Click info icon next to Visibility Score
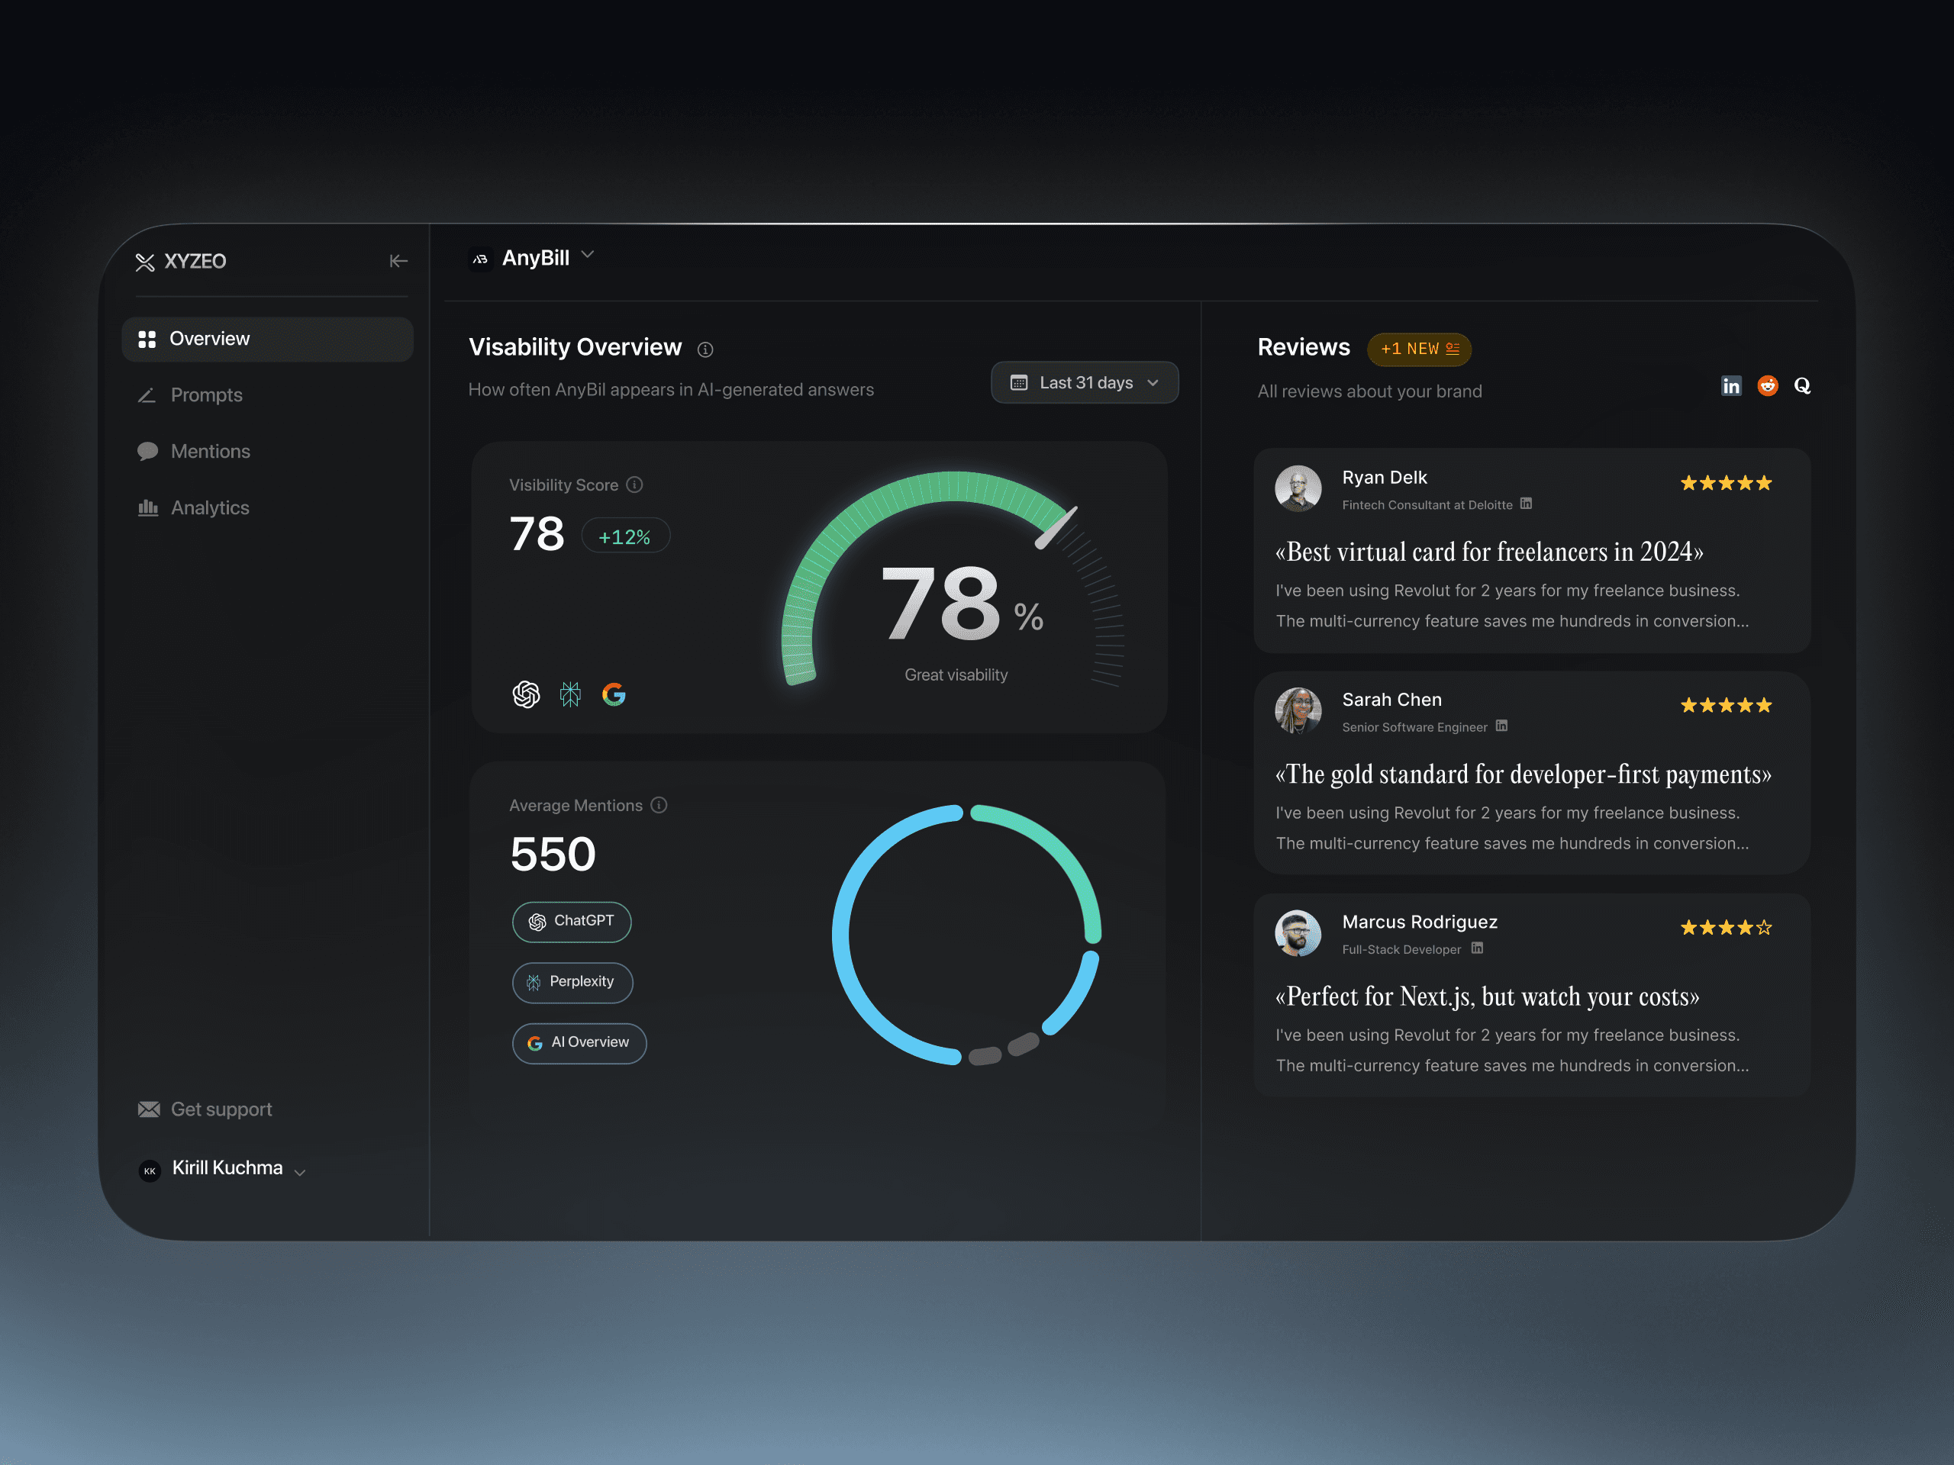1954x1465 pixels. pos(634,485)
